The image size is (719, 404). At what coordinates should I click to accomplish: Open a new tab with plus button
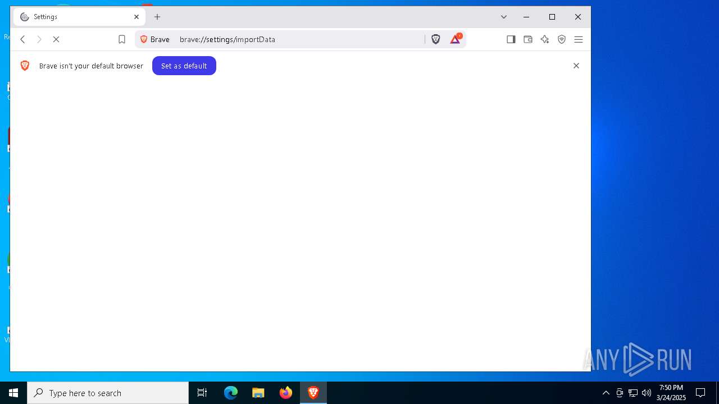tap(157, 17)
